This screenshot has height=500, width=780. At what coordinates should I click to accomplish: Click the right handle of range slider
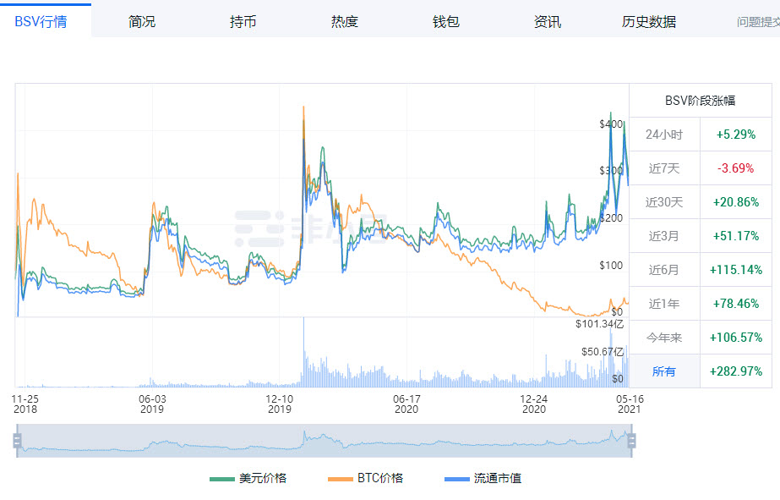tap(630, 440)
